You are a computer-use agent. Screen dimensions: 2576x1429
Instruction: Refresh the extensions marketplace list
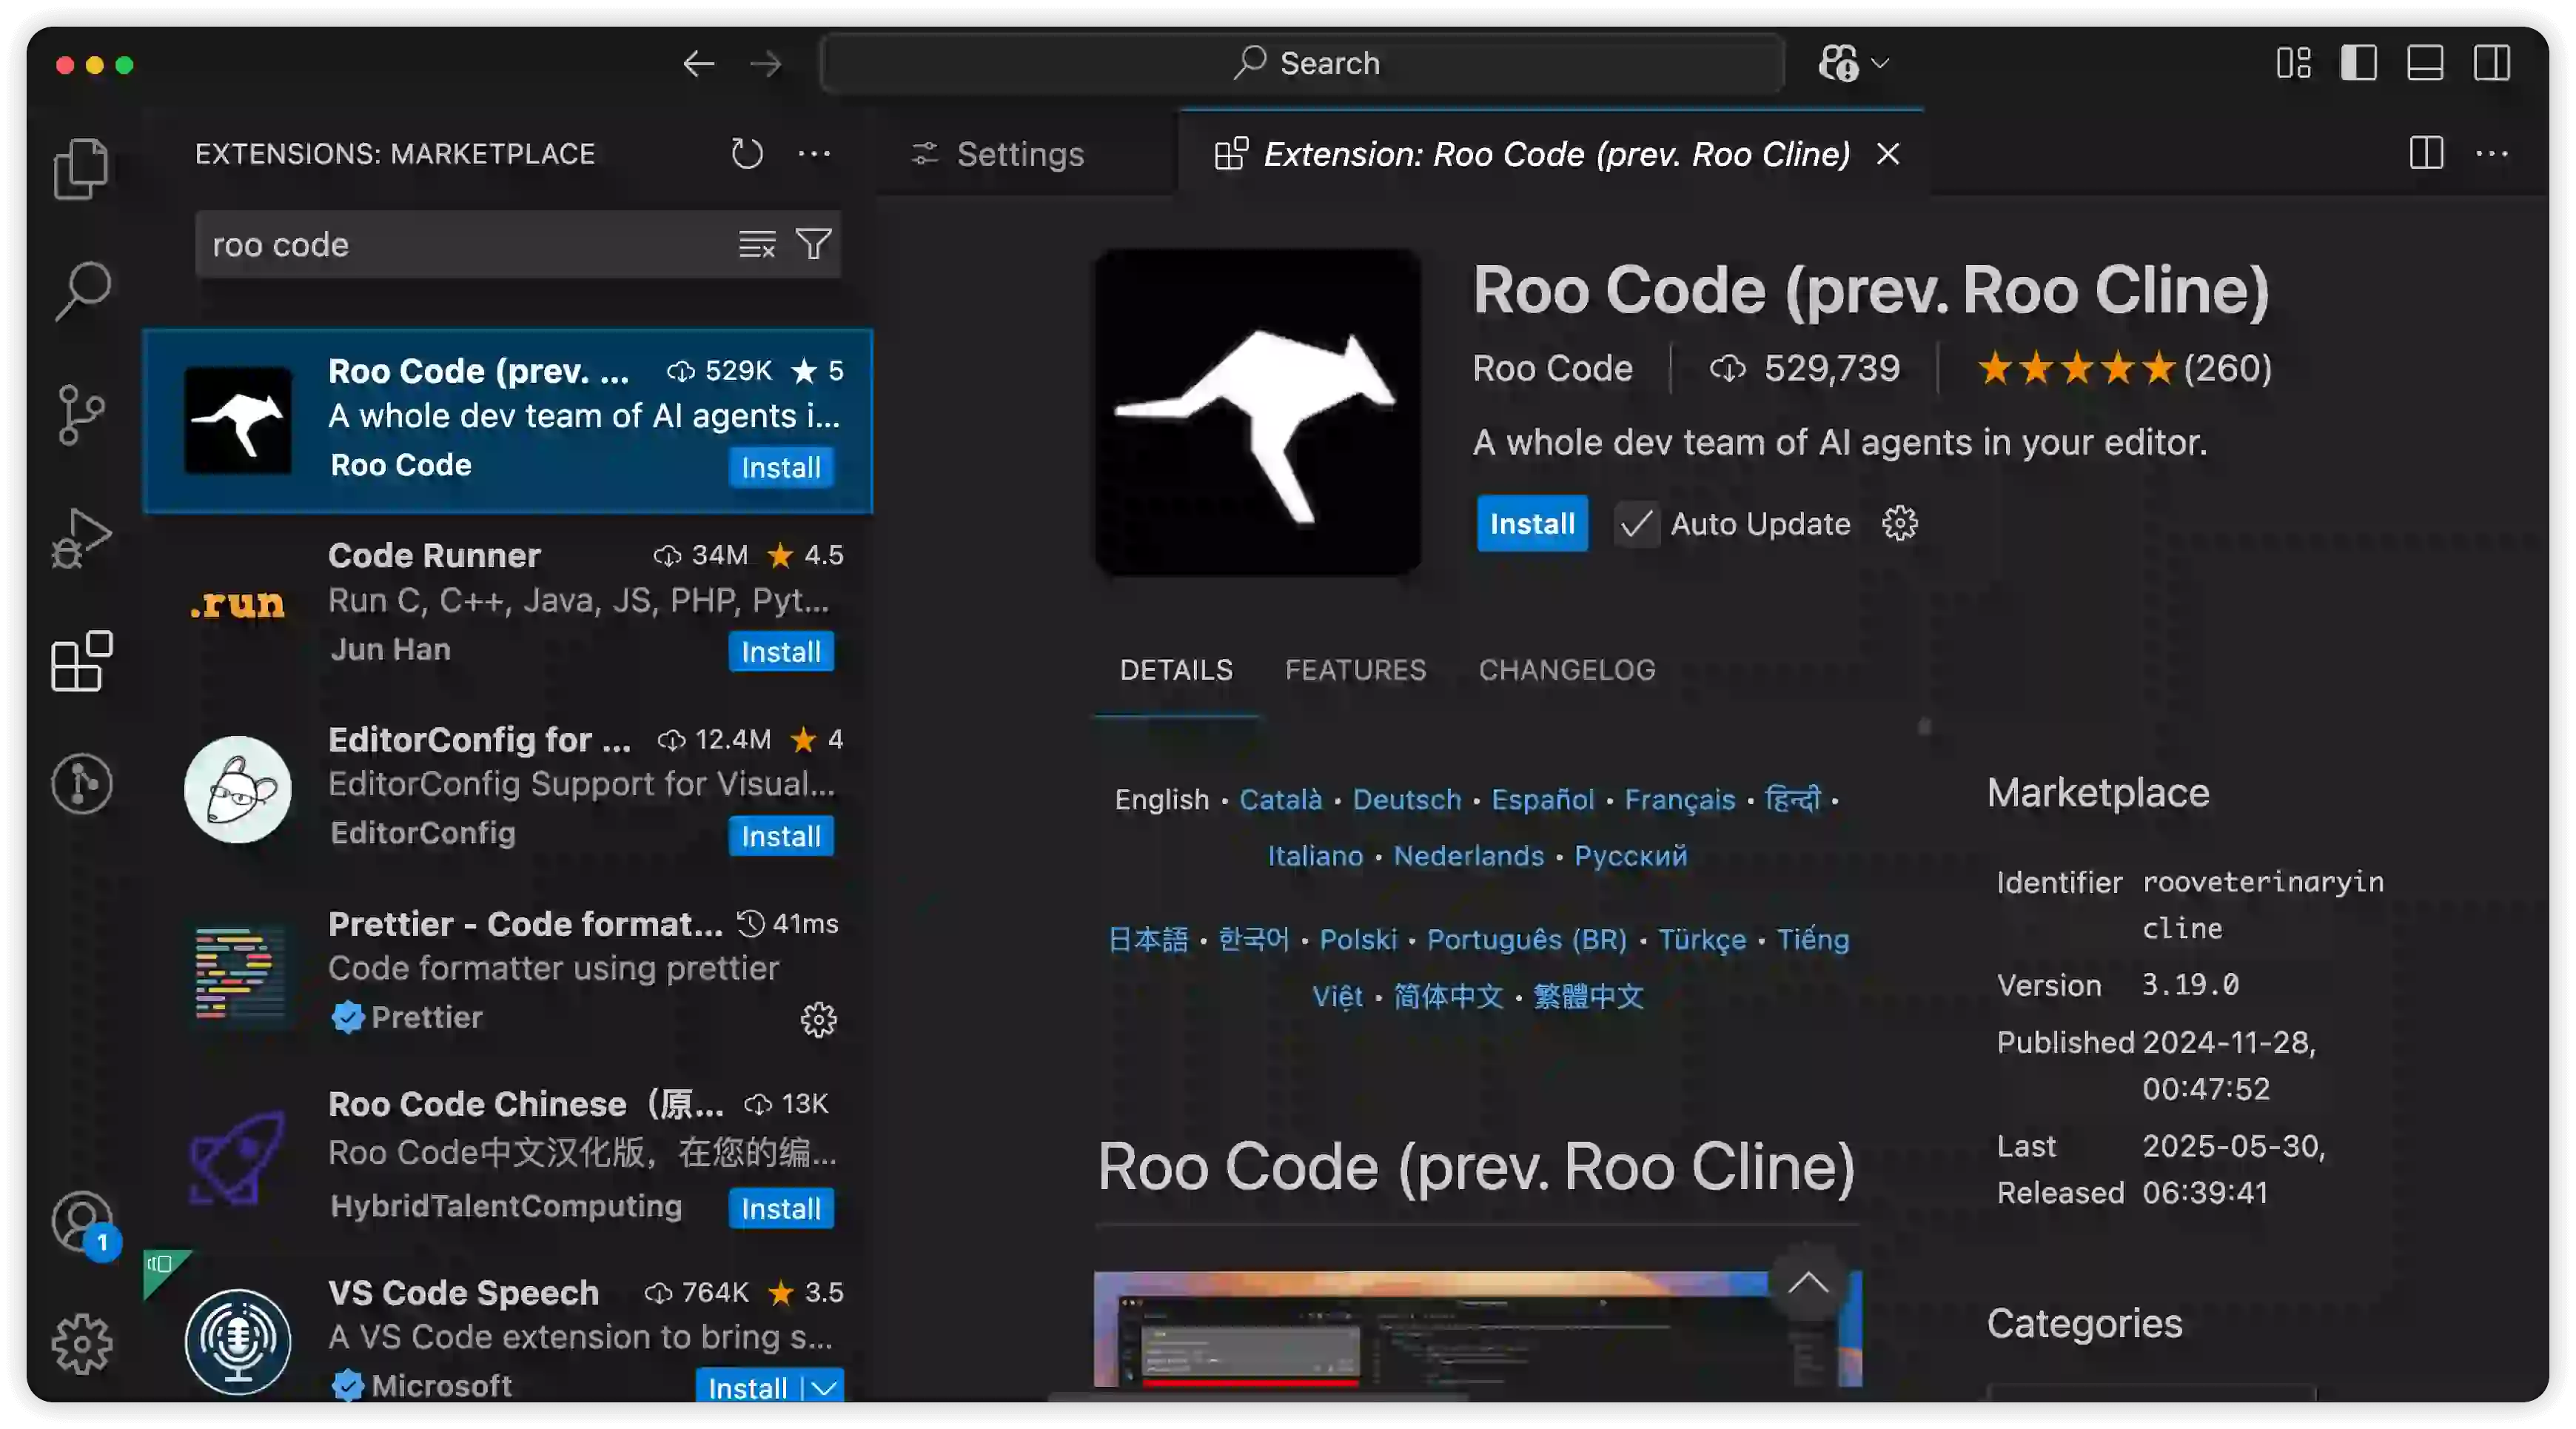pyautogui.click(x=747, y=154)
